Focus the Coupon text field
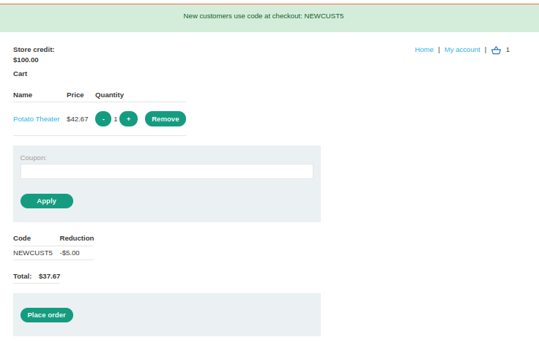This screenshot has width=539, height=348. (166, 171)
